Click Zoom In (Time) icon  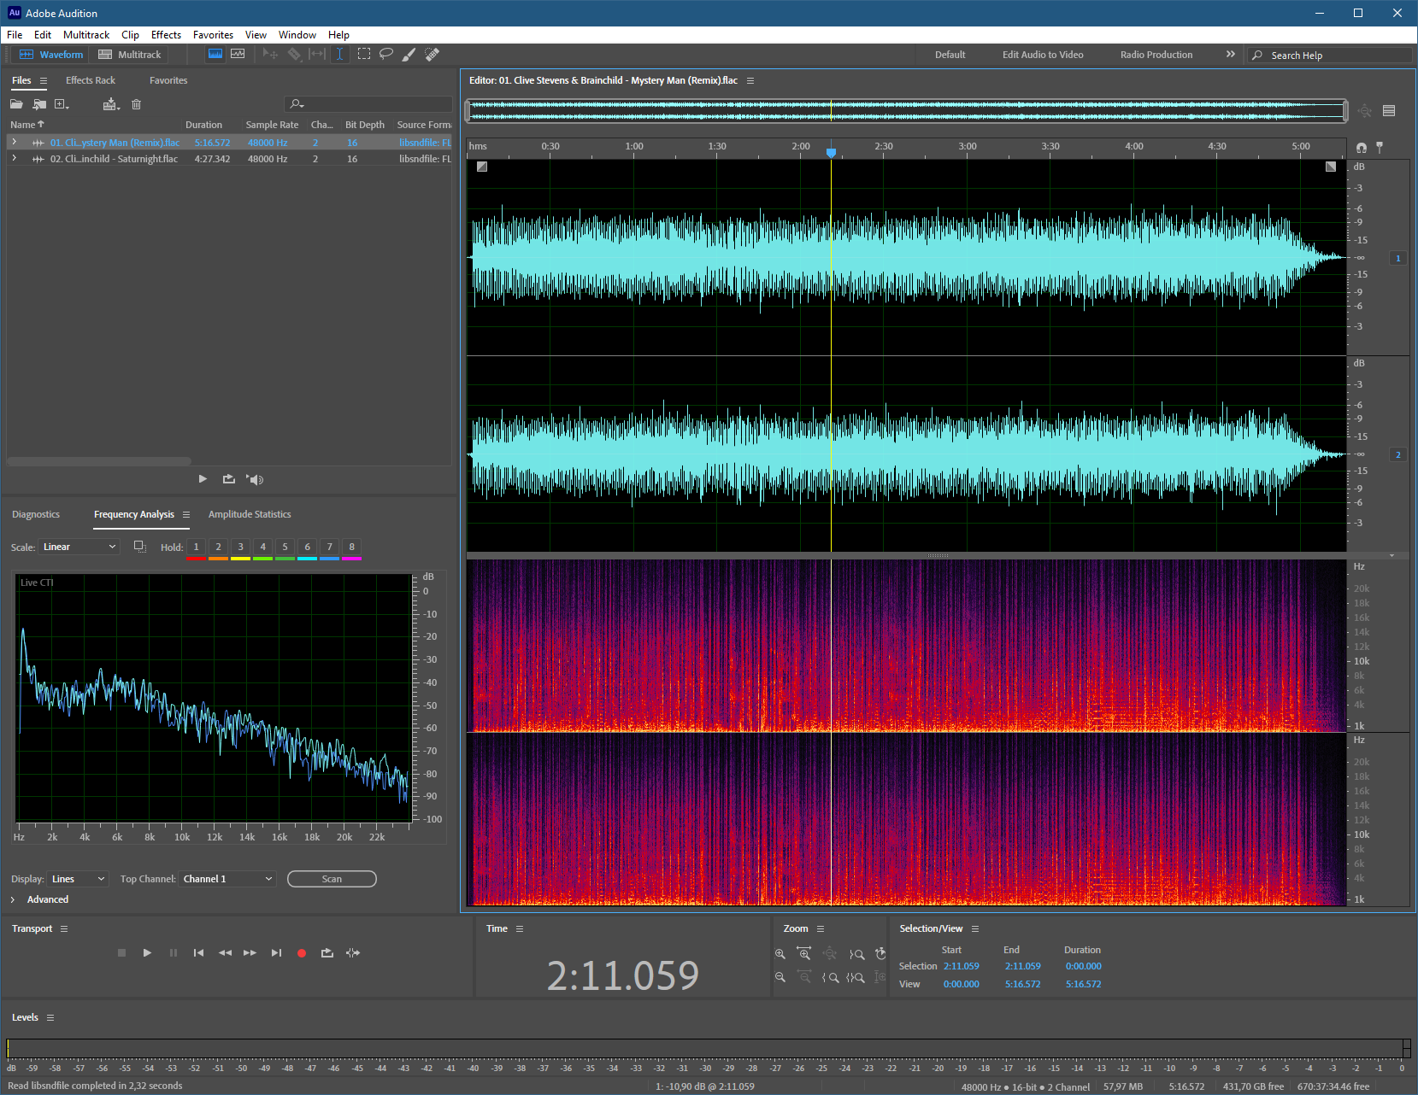pos(804,954)
